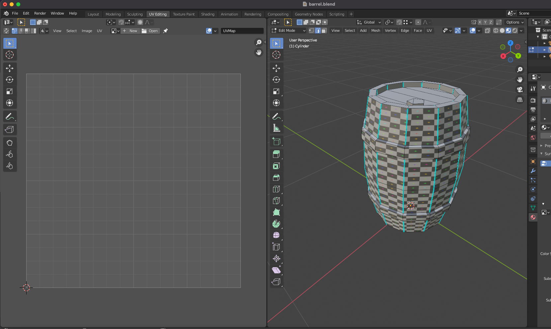Click the Open image button
Viewport: 551px width, 329px height.
click(150, 31)
